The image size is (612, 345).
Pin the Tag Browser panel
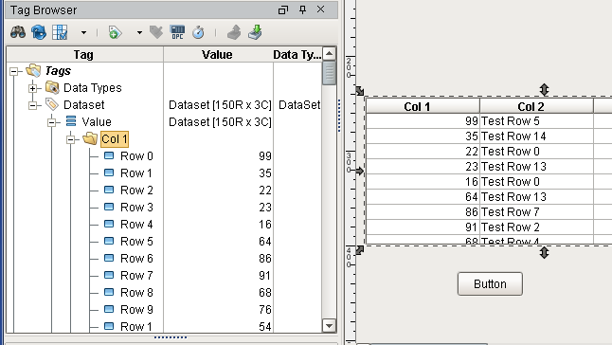[302, 9]
